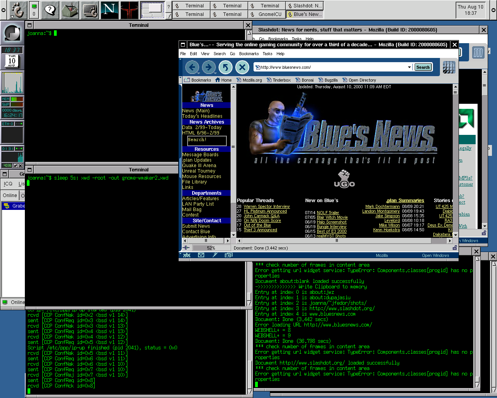Screen dimensions: 497x398
Task: Open the Open Windows task bar menu
Action: [x=435, y=255]
